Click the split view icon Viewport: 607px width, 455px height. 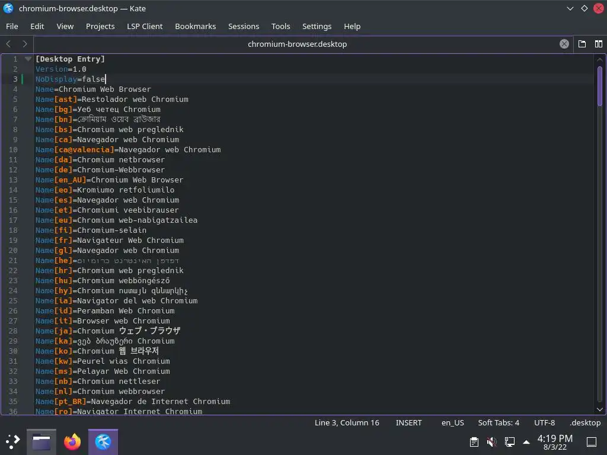pos(599,44)
